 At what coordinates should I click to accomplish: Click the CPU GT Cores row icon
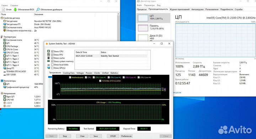click(x=5, y=52)
